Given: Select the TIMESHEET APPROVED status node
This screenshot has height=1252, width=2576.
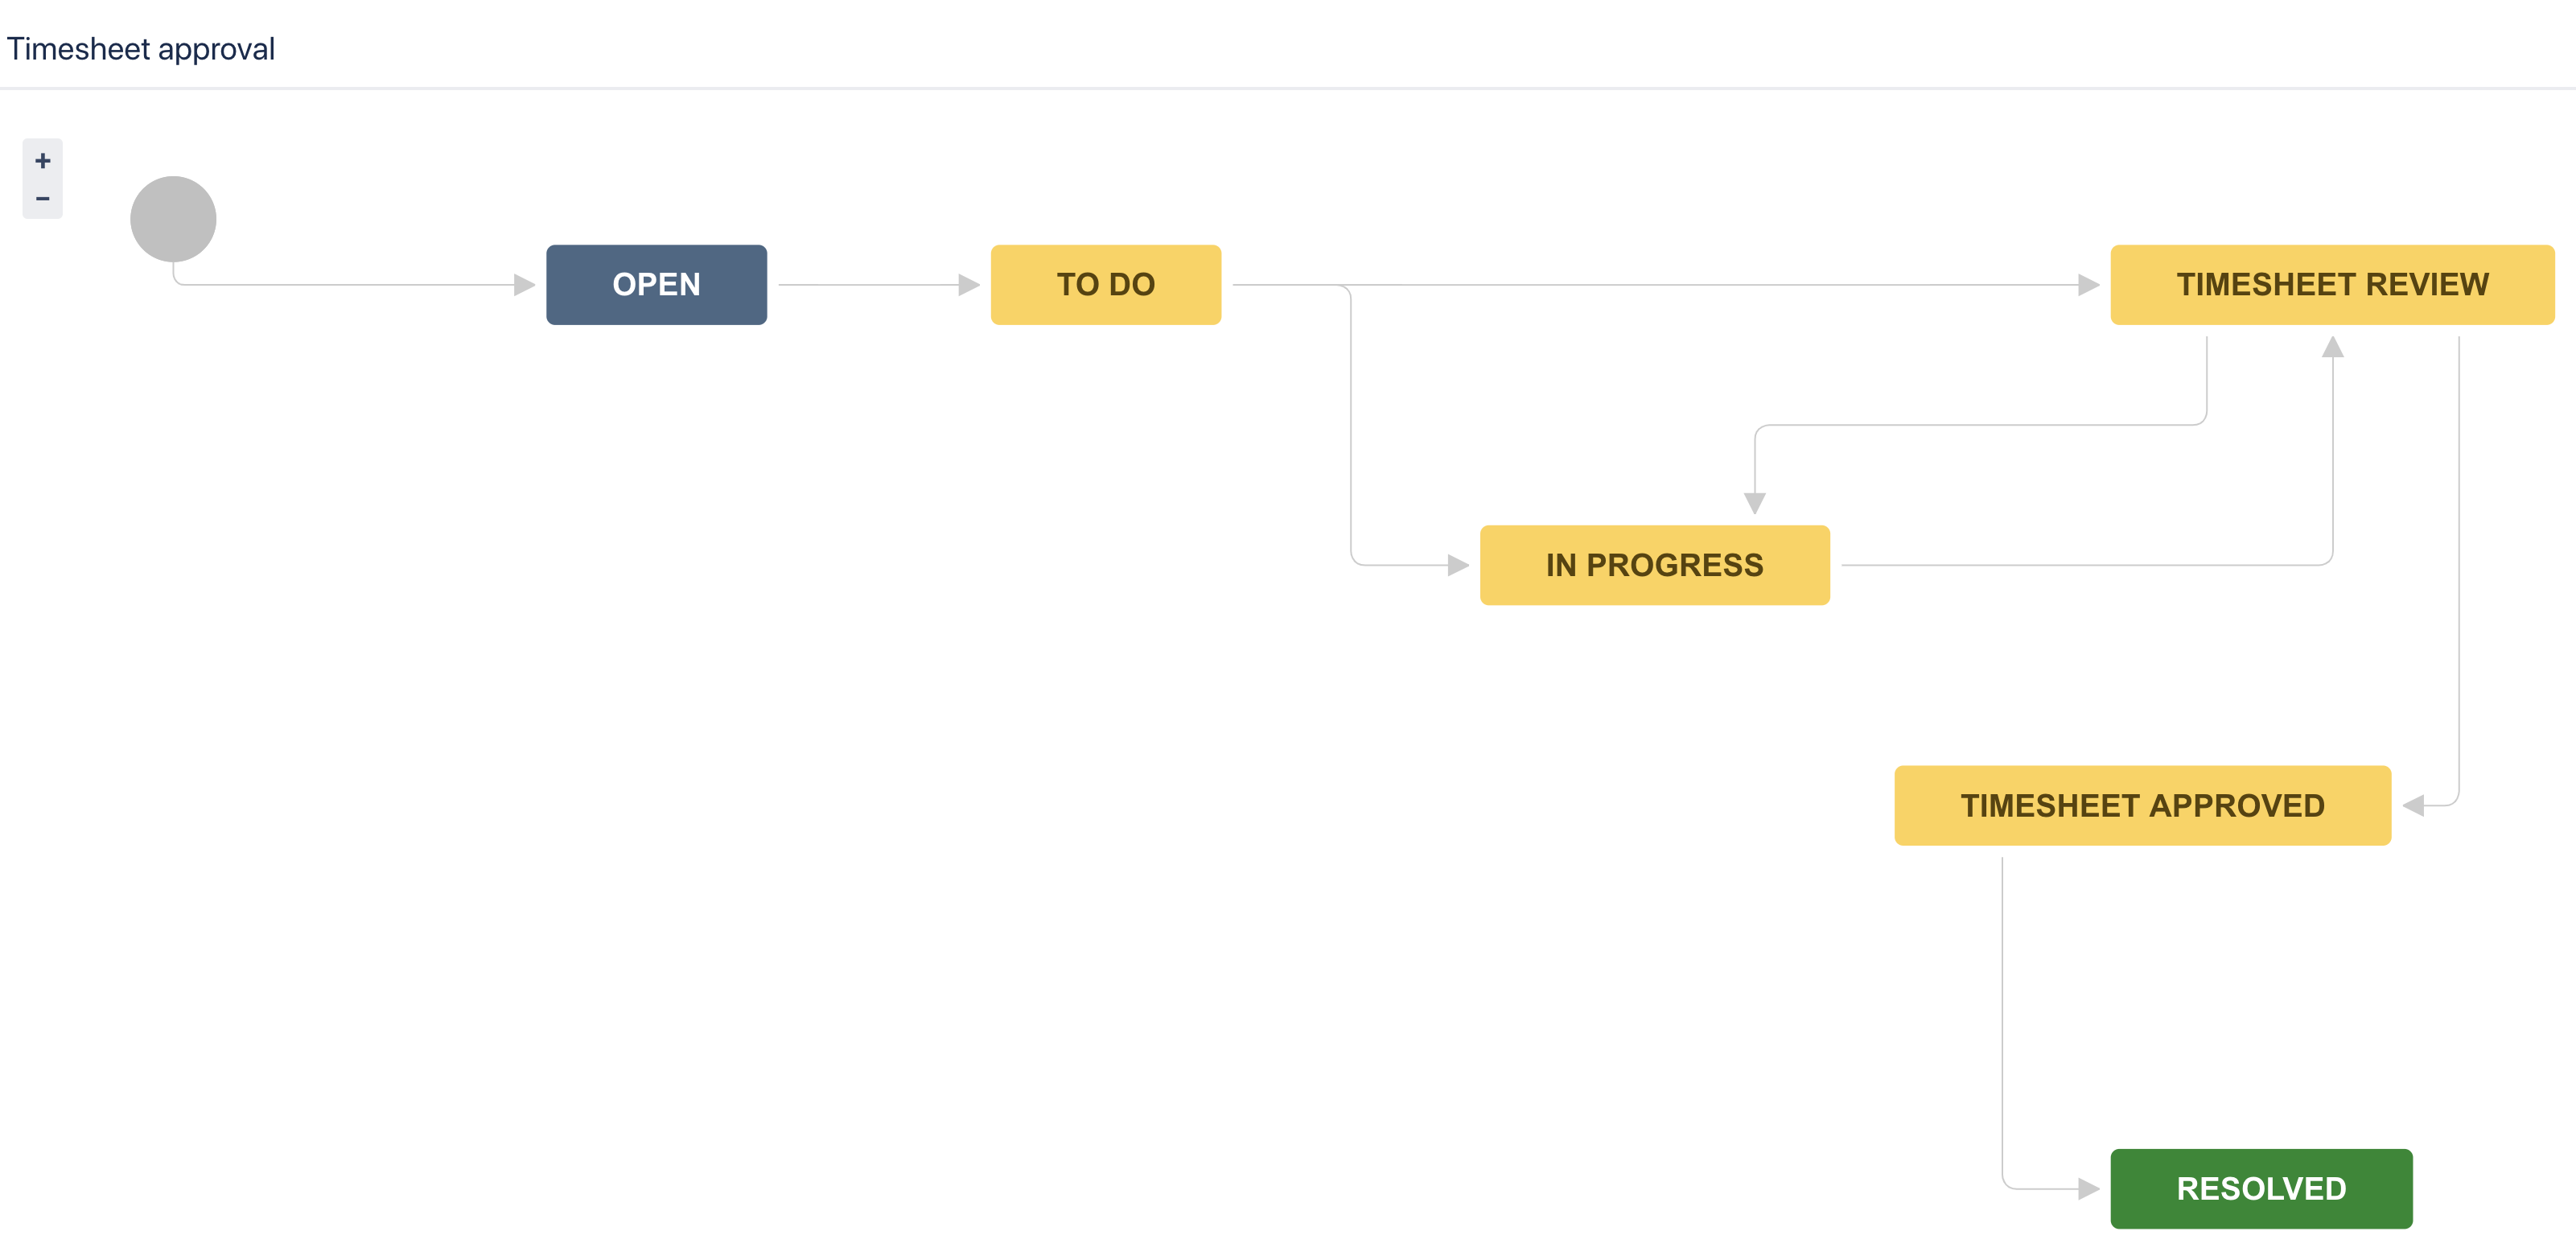Looking at the screenshot, I should pyautogui.click(x=2142, y=806).
